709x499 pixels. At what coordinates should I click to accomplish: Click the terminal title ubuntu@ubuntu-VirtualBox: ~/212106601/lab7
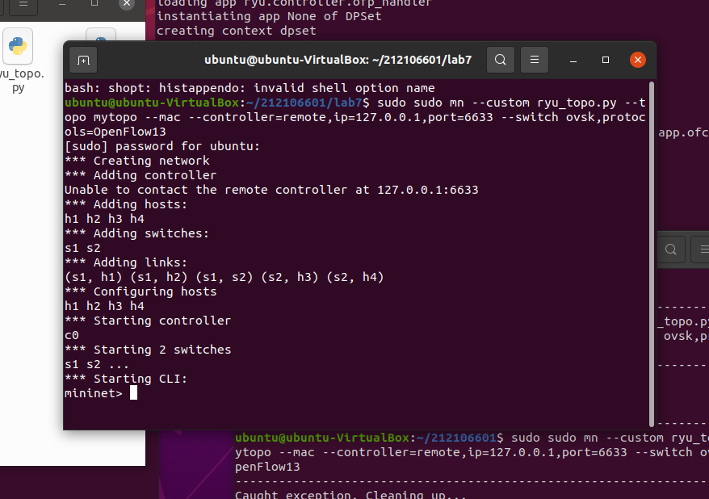(338, 60)
